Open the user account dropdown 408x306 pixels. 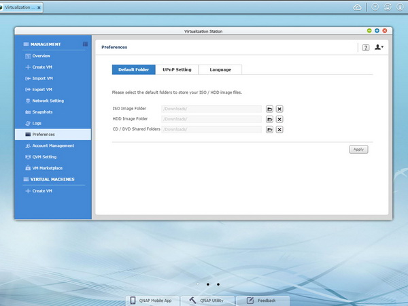(x=379, y=47)
